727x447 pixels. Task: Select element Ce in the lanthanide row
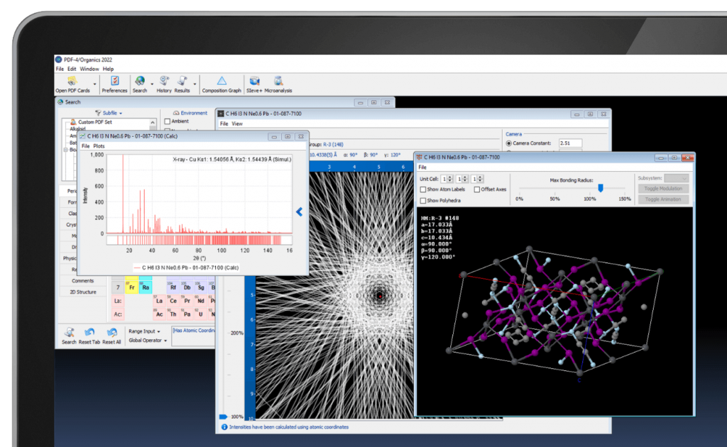pyautogui.click(x=173, y=300)
